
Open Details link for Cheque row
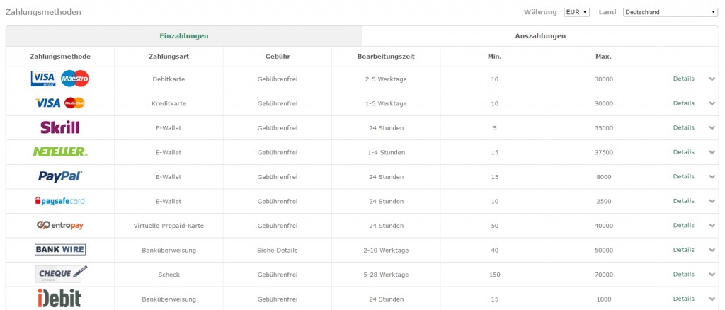click(x=683, y=274)
